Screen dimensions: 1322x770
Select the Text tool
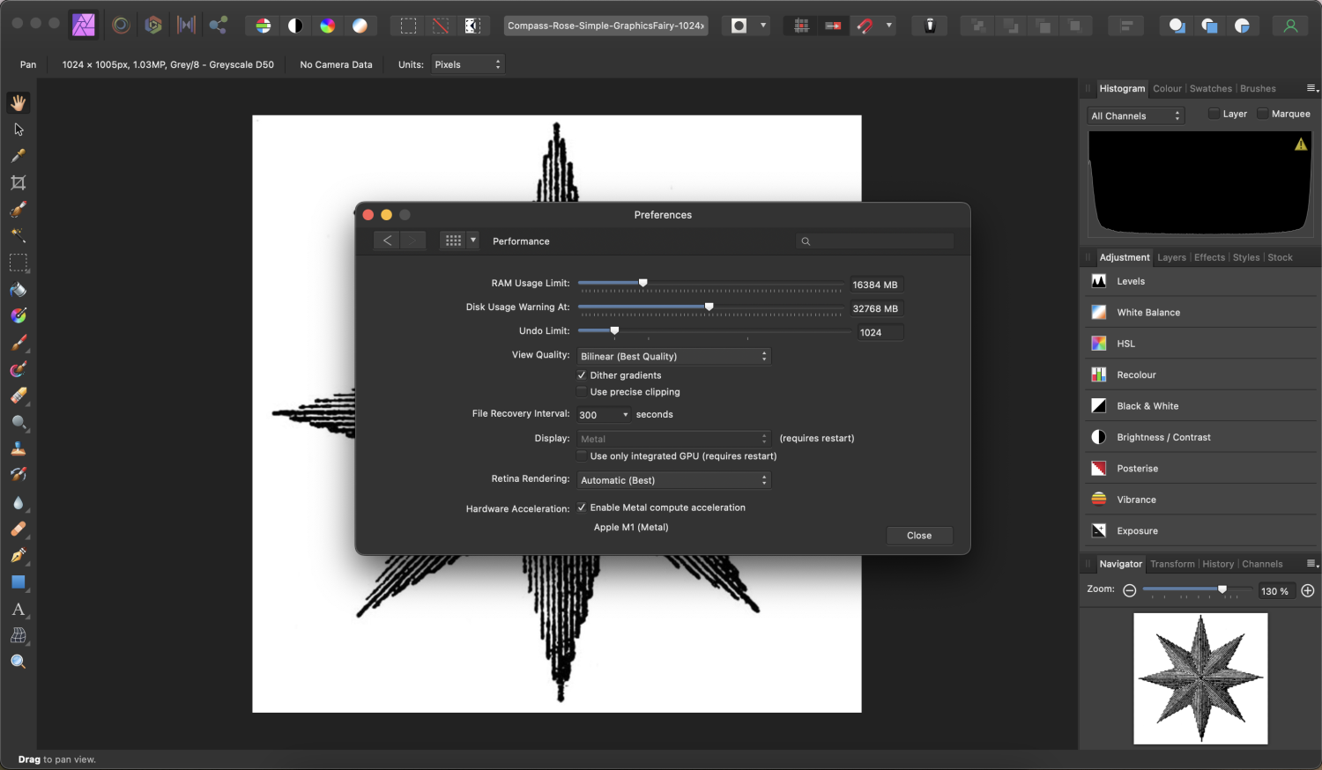pyautogui.click(x=19, y=609)
